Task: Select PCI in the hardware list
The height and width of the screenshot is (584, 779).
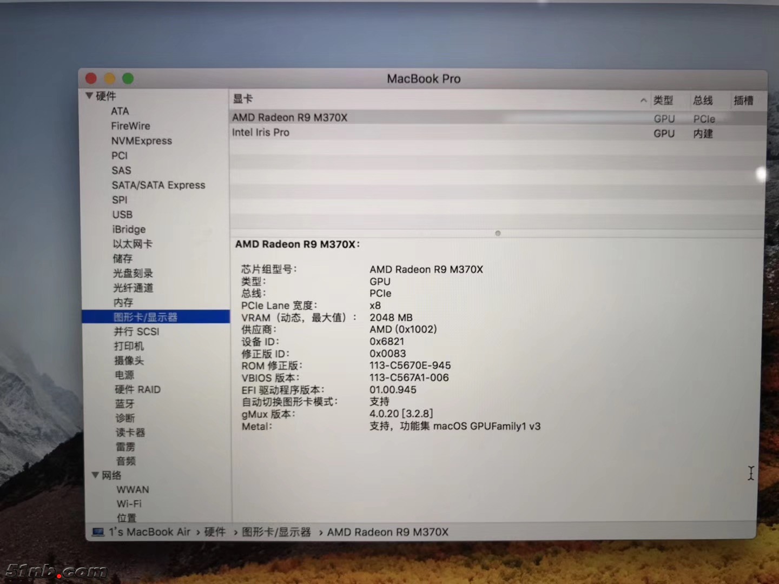Action: pyautogui.click(x=120, y=156)
